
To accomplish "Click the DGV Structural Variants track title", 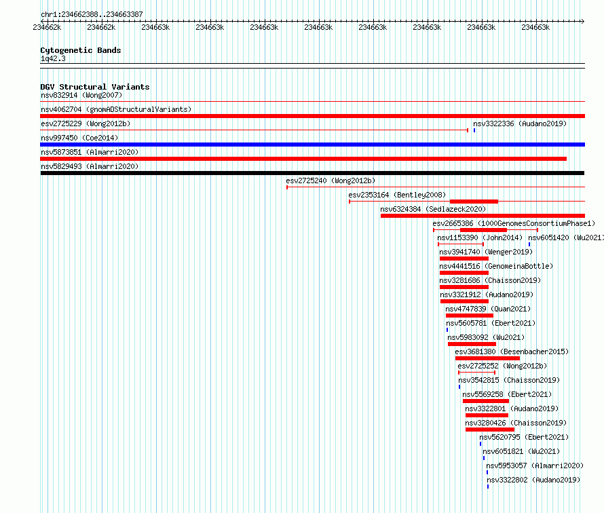I will pyautogui.click(x=95, y=87).
